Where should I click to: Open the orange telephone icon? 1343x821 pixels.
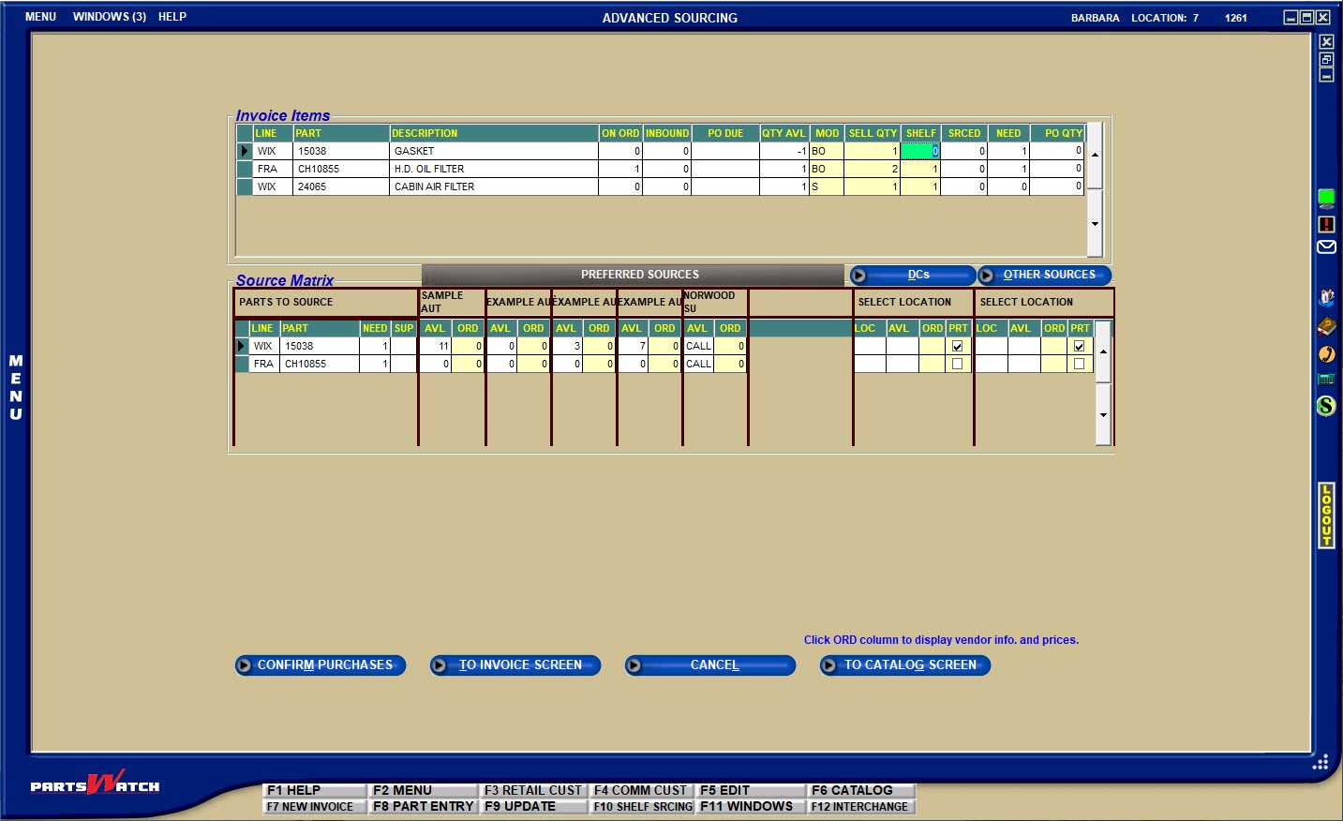coord(1326,354)
